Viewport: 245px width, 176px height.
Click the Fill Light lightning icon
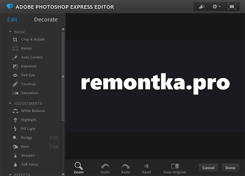pyautogui.click(x=15, y=129)
